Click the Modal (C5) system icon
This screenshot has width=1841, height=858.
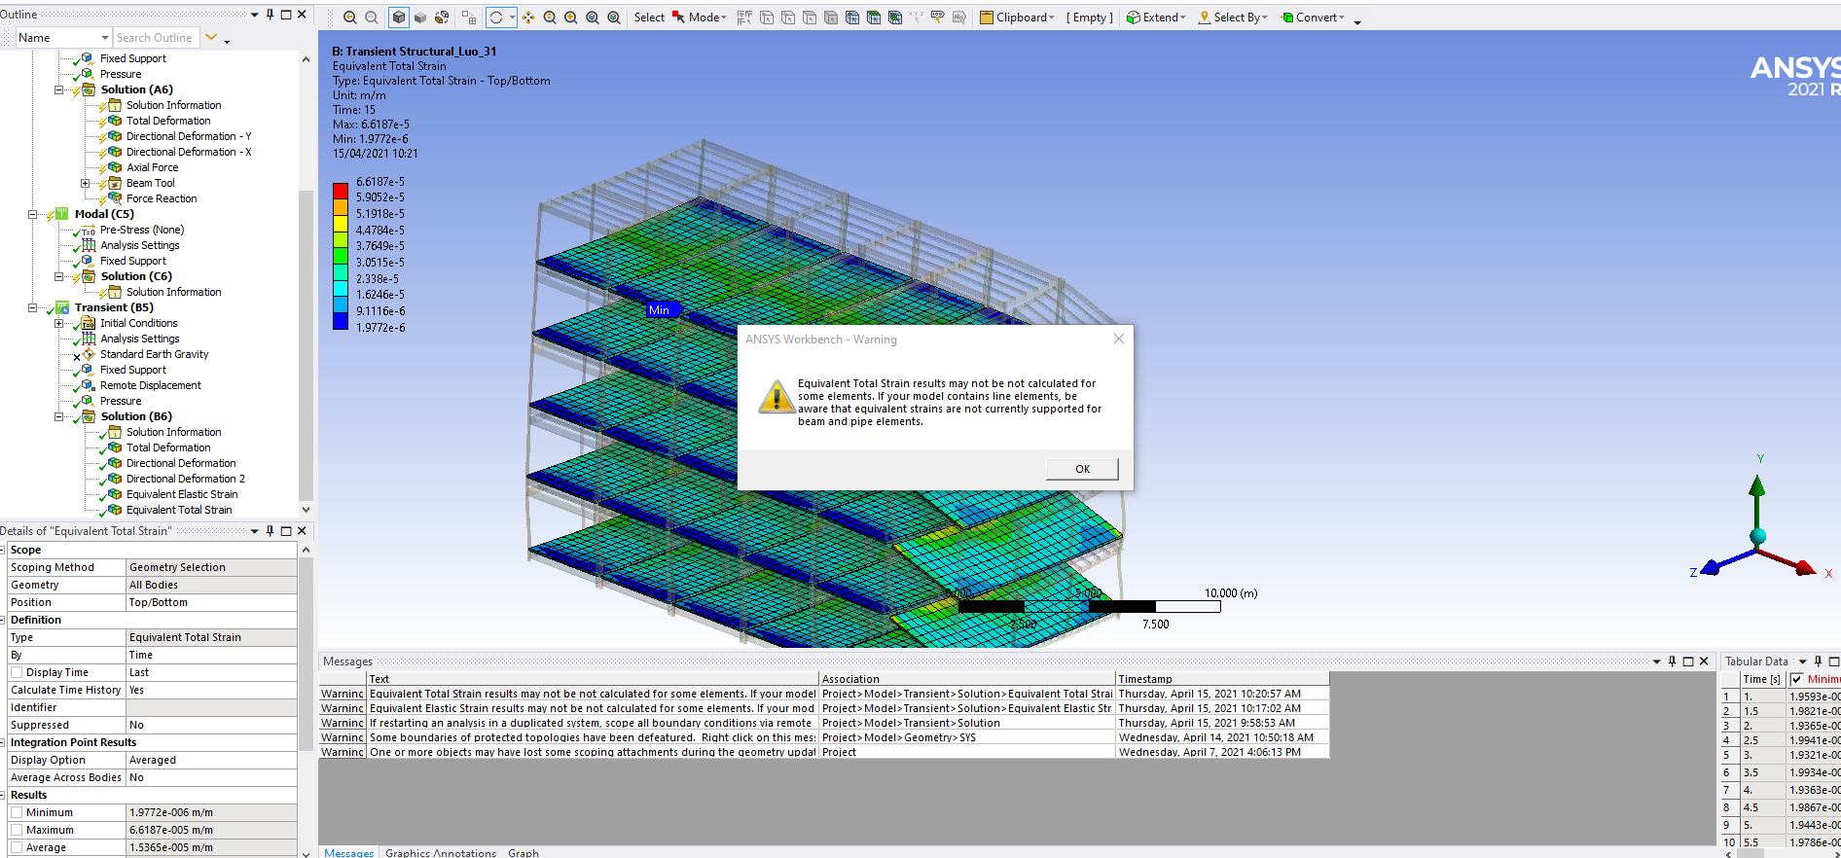click(62, 214)
